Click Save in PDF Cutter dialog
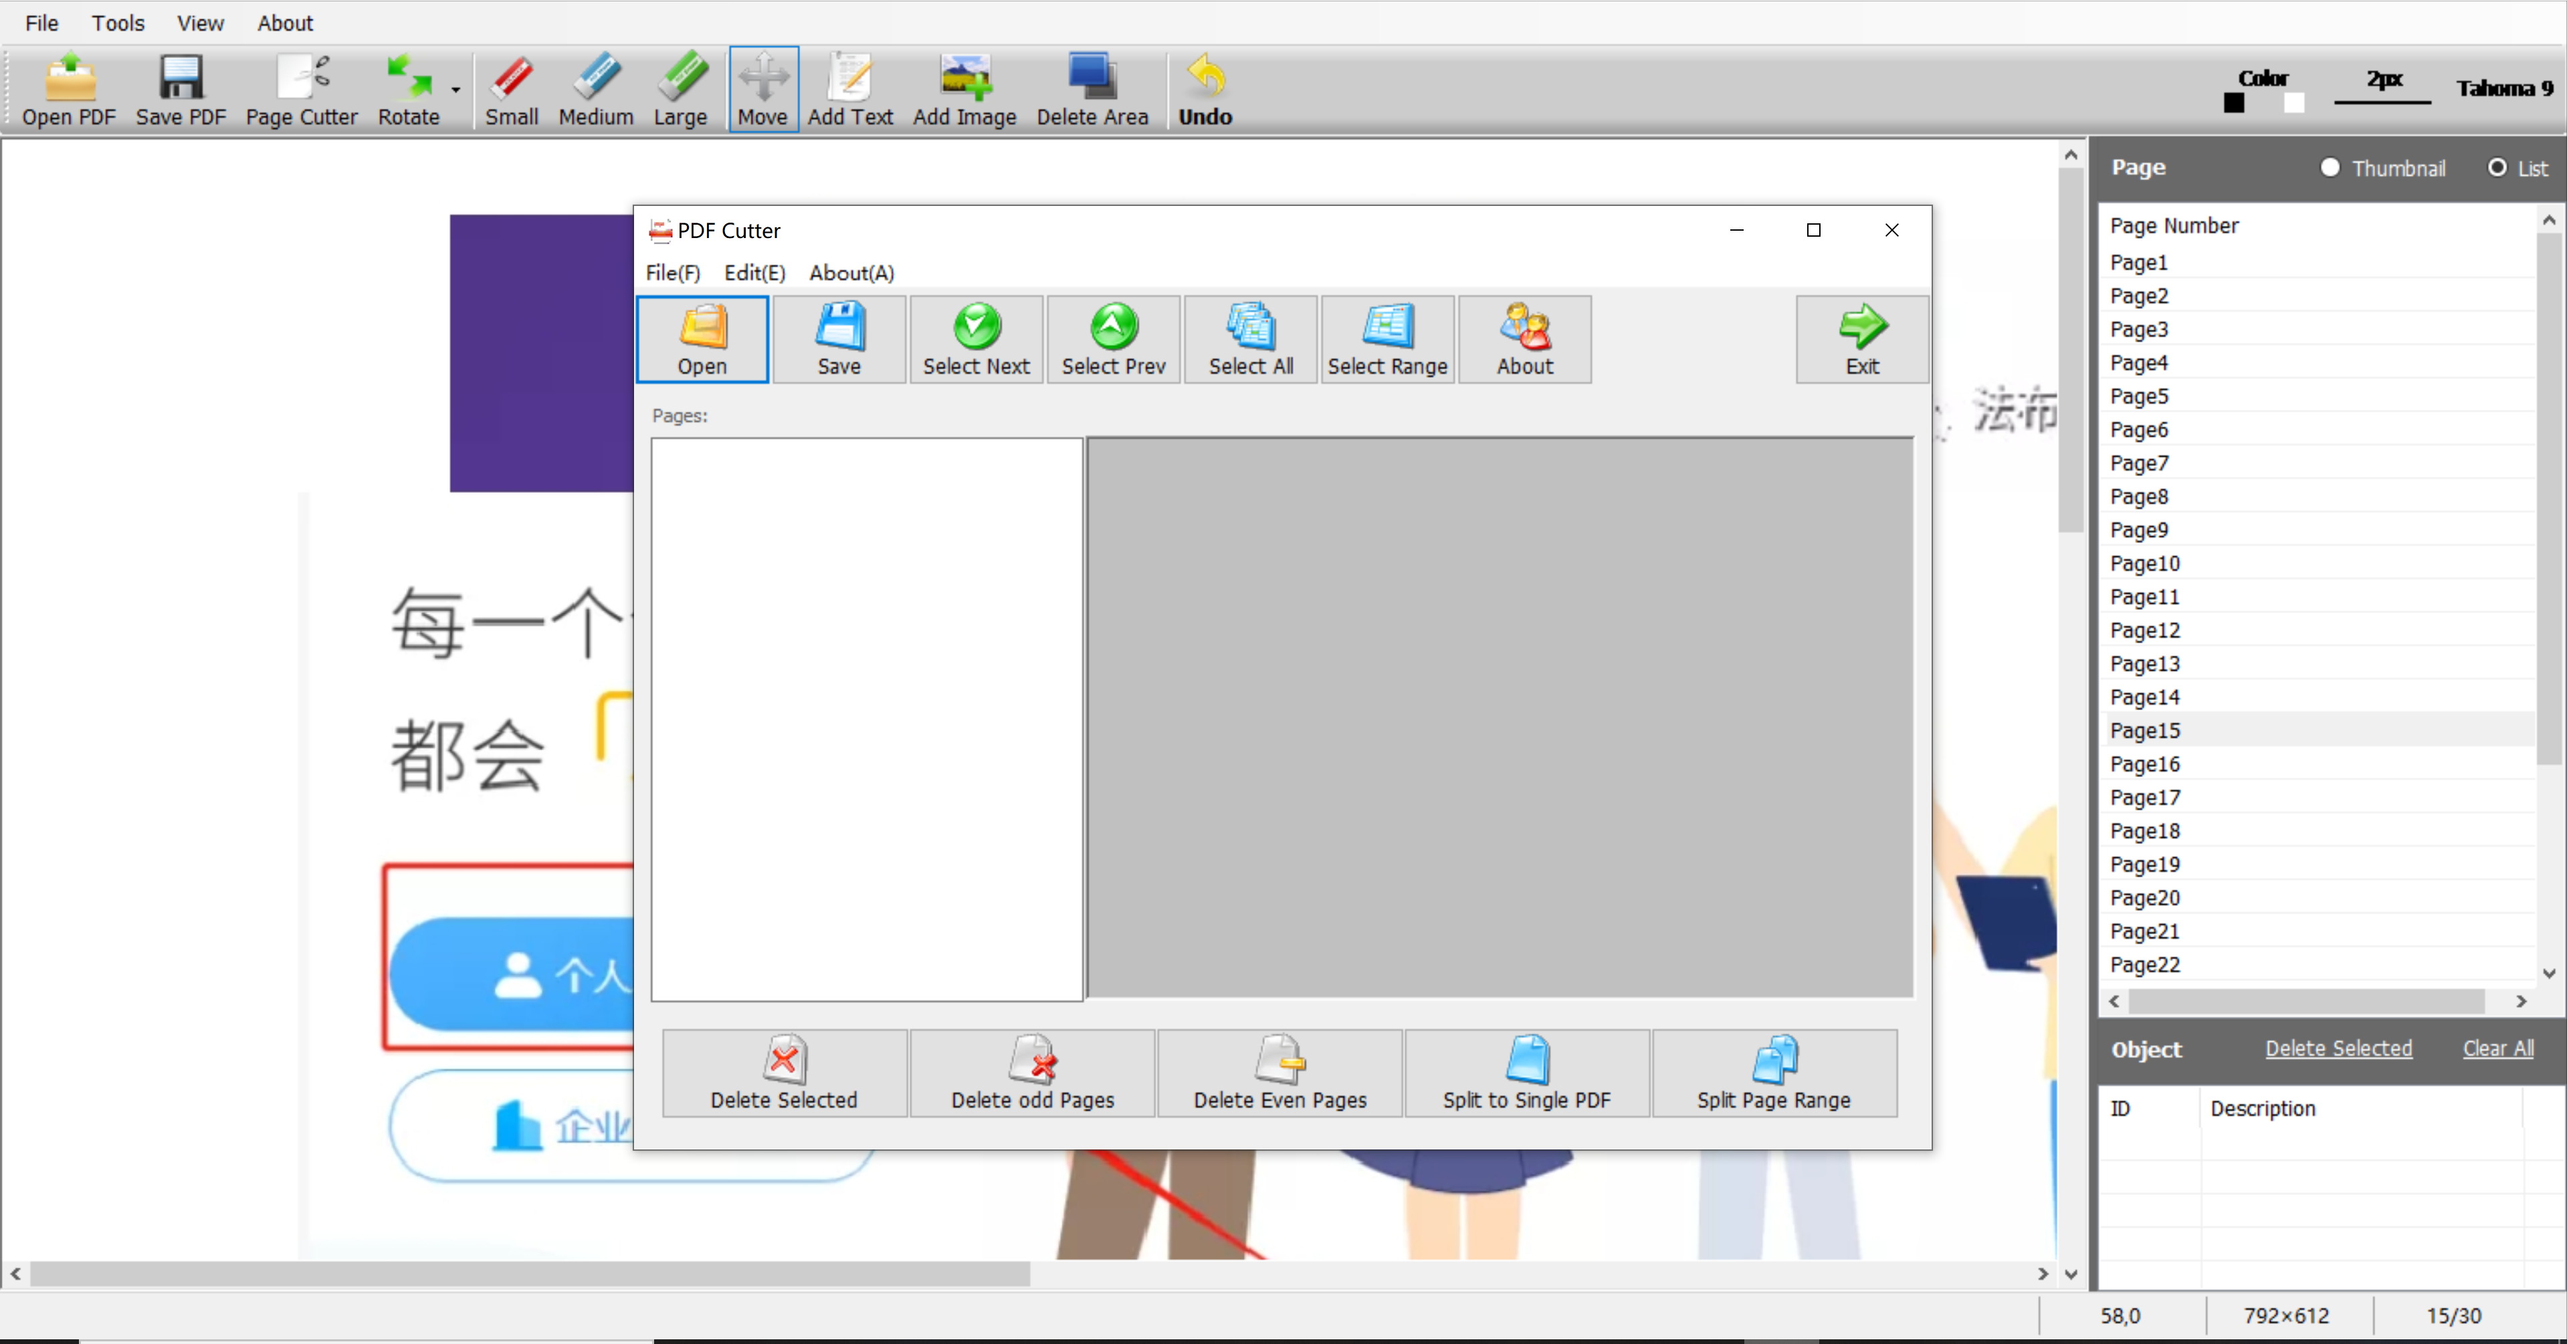Screen dimensions: 2567x1344 (x=839, y=340)
